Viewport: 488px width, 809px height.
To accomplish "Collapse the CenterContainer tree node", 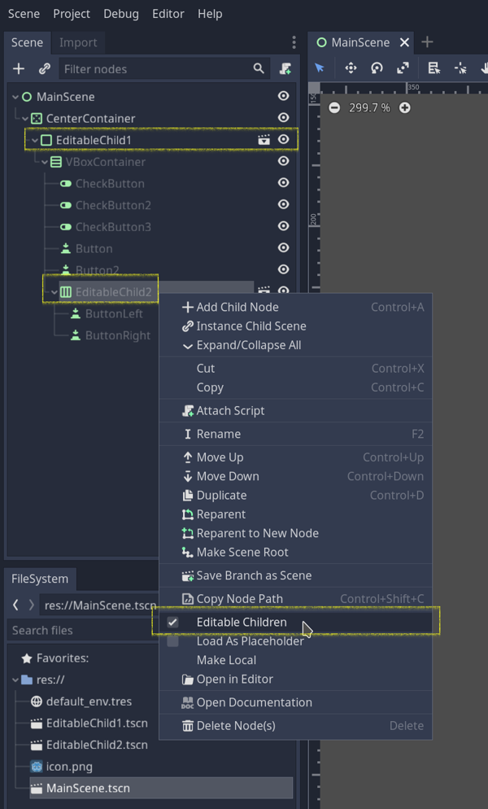I will point(24,117).
